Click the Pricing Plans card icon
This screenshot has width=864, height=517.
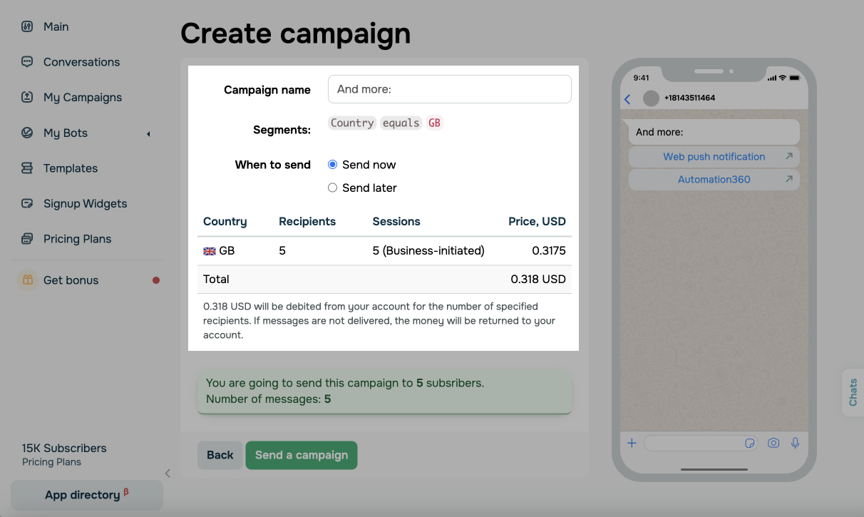coord(27,239)
